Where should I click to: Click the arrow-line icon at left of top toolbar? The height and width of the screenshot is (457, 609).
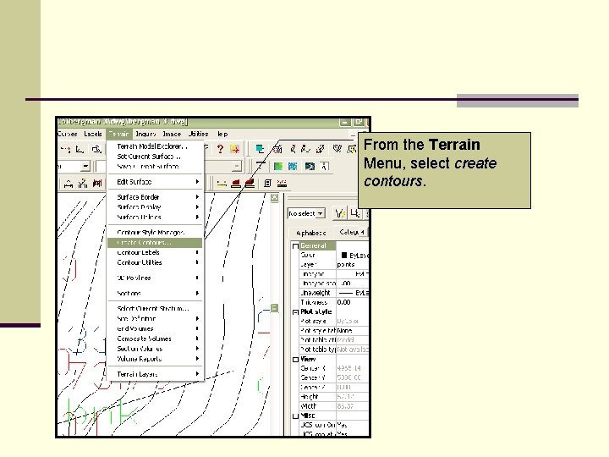[x=65, y=149]
